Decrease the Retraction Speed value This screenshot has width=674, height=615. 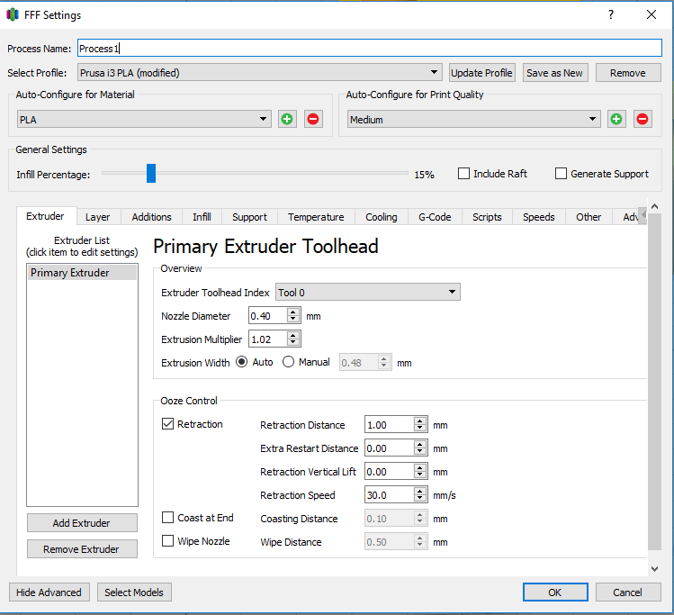[x=420, y=499]
